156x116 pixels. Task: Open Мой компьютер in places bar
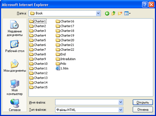15,88
